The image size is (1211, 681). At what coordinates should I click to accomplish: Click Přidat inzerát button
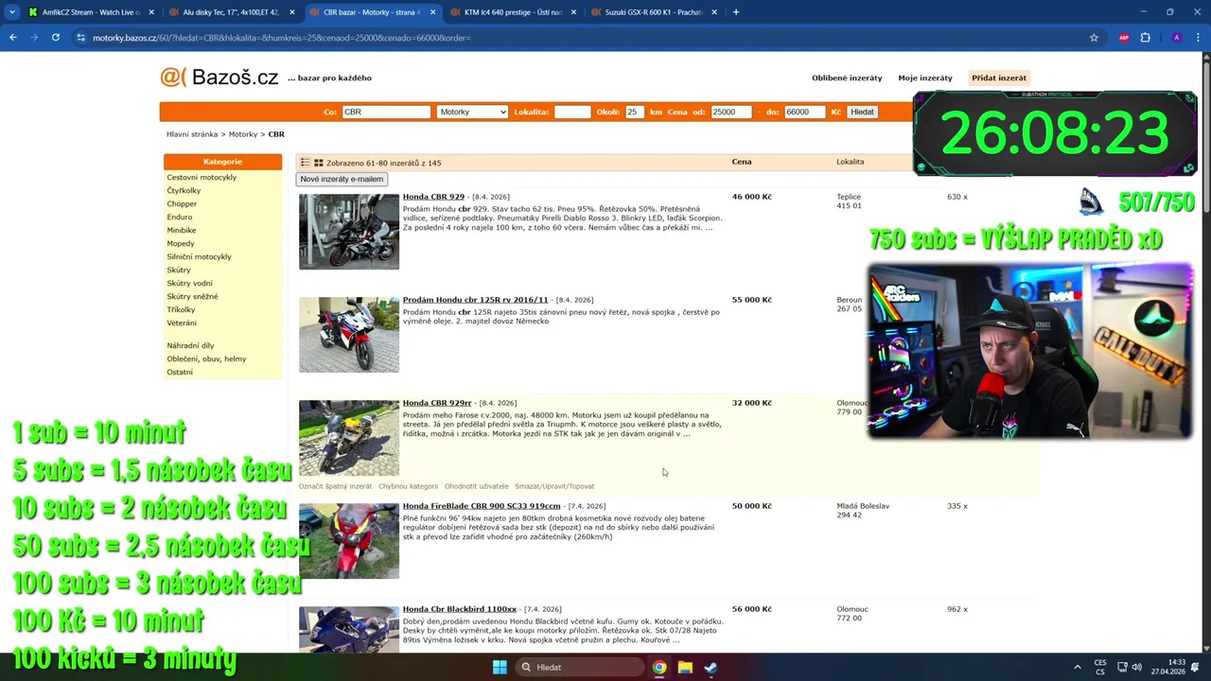tap(998, 78)
